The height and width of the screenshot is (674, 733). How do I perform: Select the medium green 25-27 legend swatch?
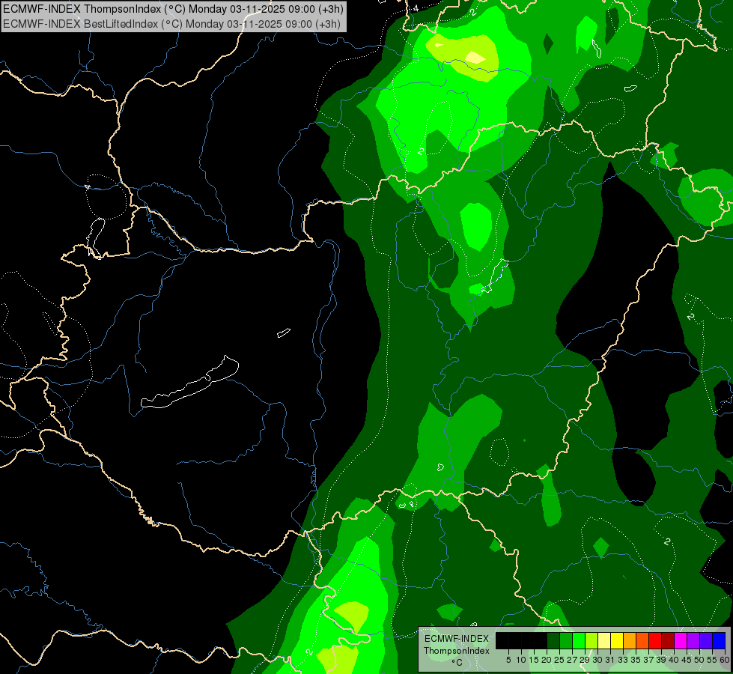tap(566, 641)
